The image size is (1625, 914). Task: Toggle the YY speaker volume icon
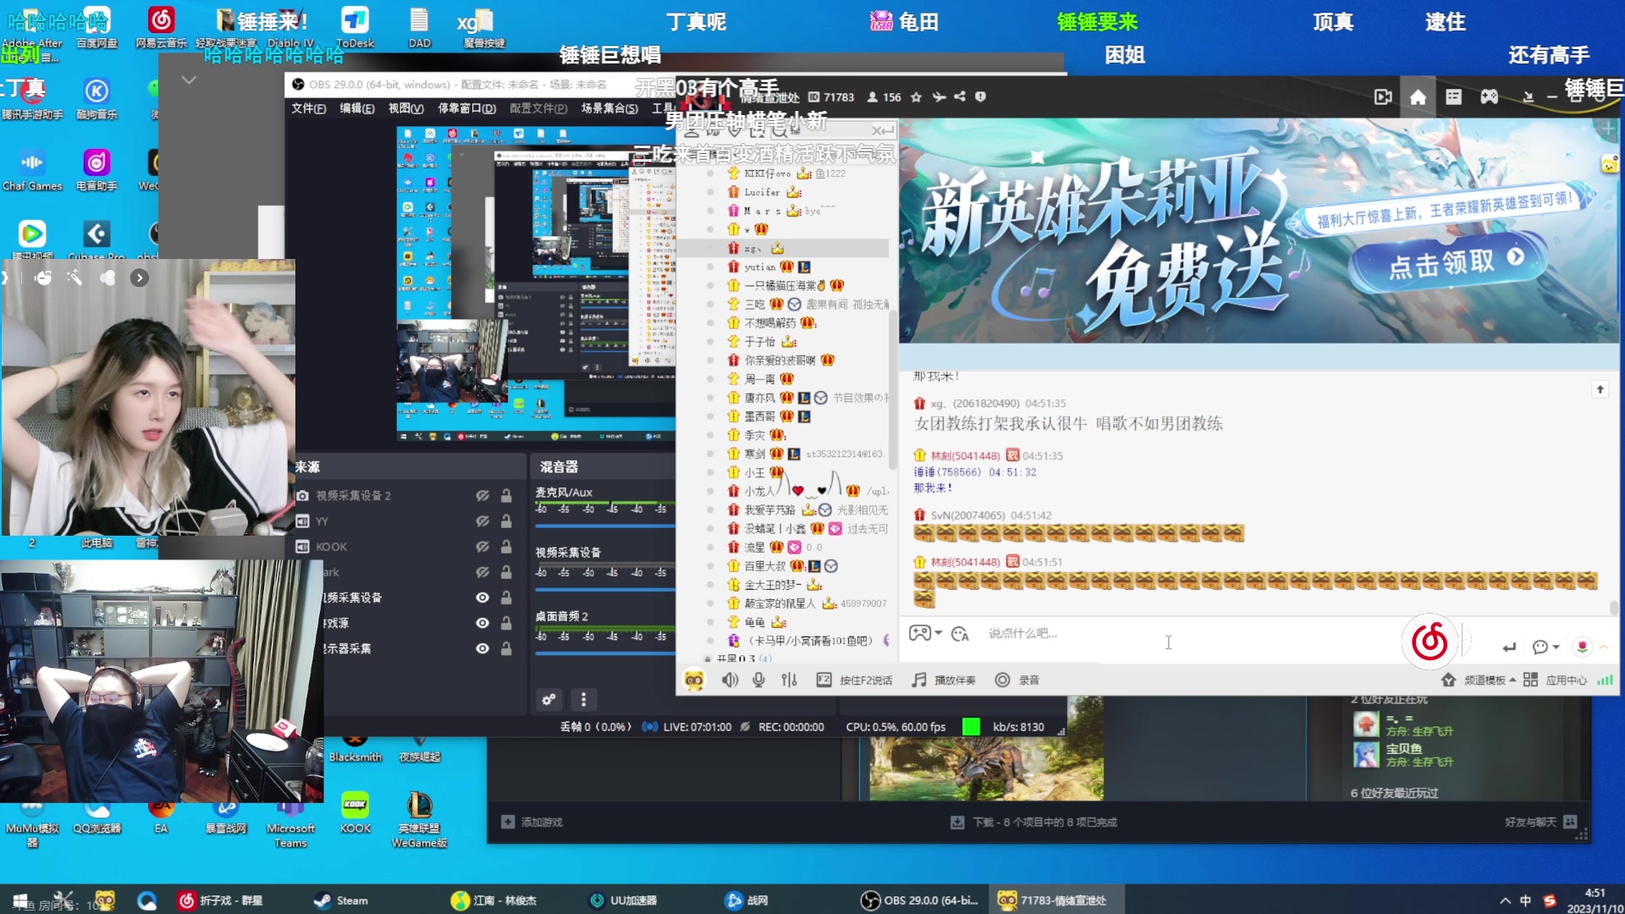pyautogui.click(x=730, y=680)
